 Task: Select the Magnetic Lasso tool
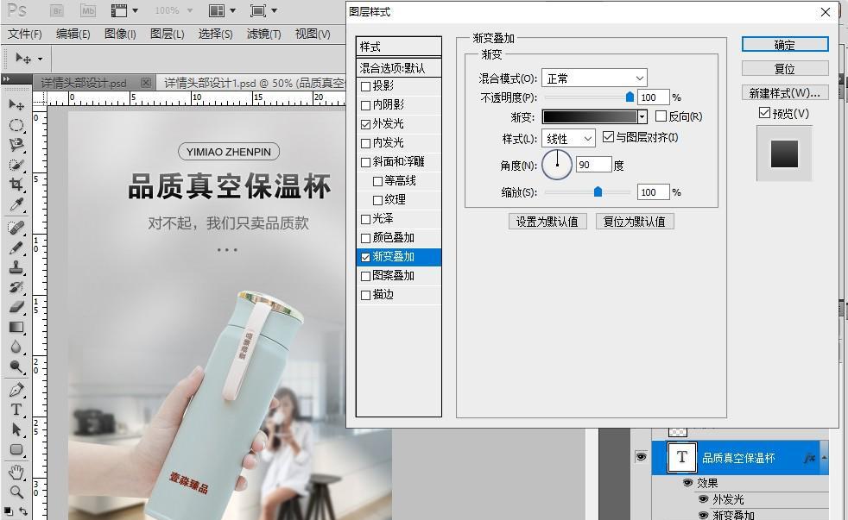tap(16, 145)
